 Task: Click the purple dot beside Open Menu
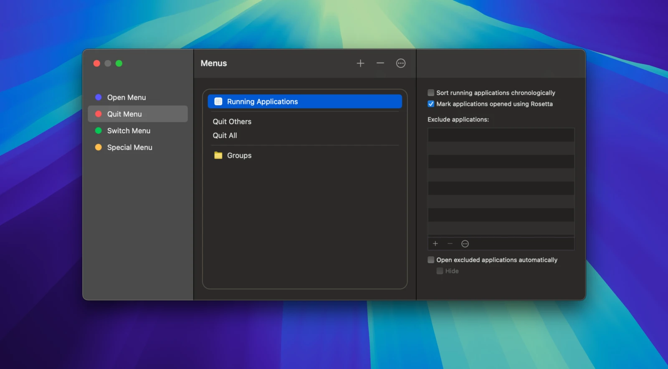point(99,97)
